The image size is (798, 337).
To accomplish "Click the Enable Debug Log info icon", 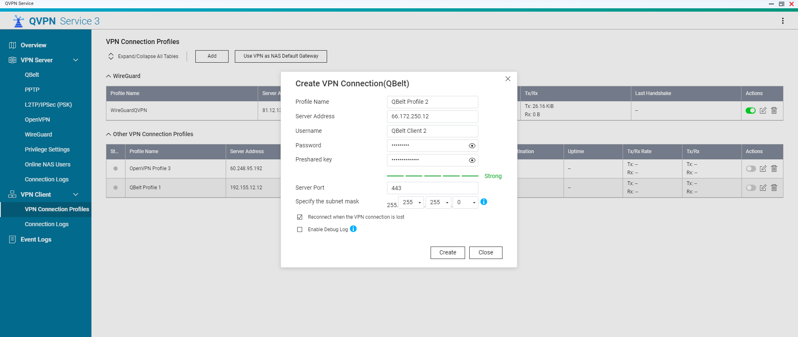I will pyautogui.click(x=353, y=229).
